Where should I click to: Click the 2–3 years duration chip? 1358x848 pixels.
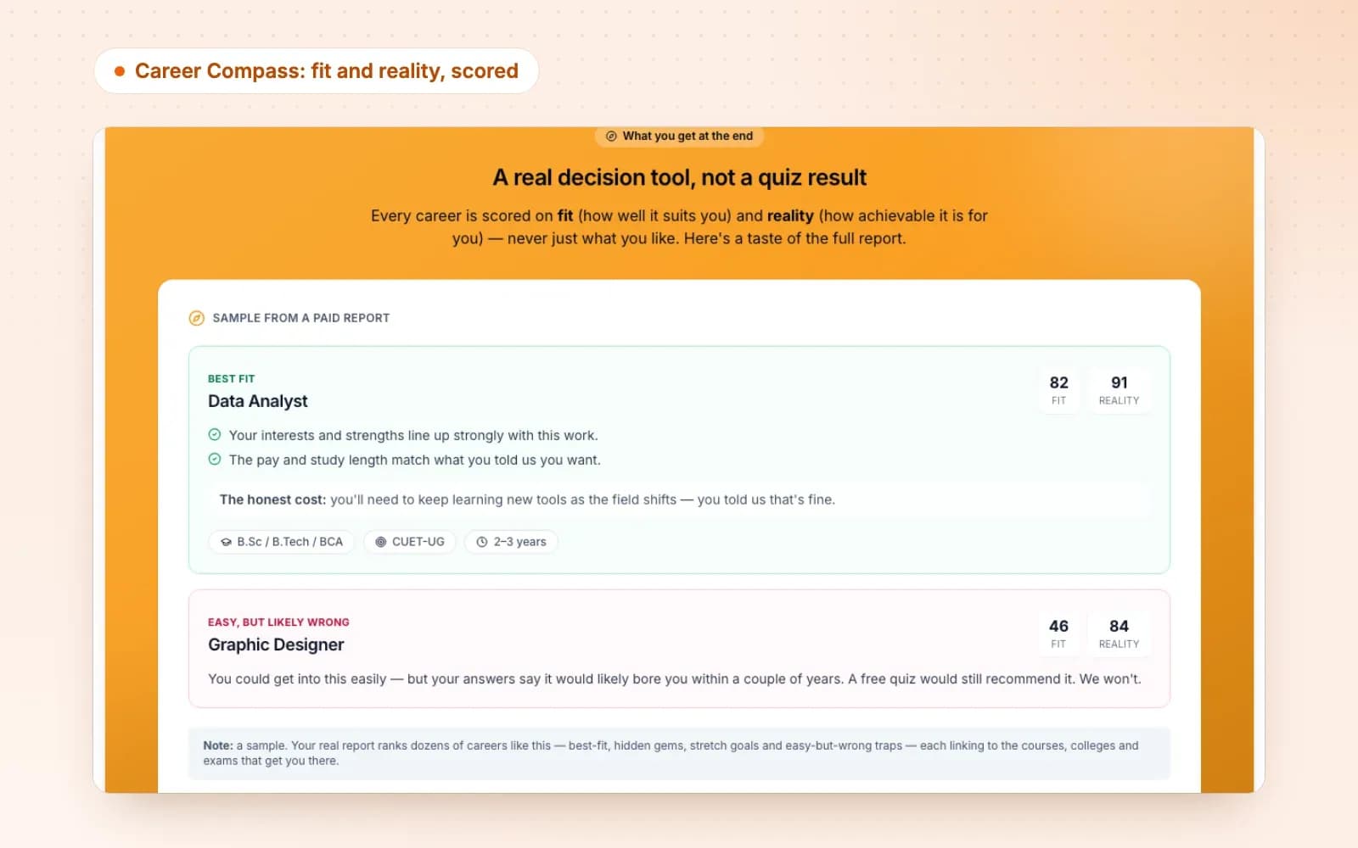511,542
